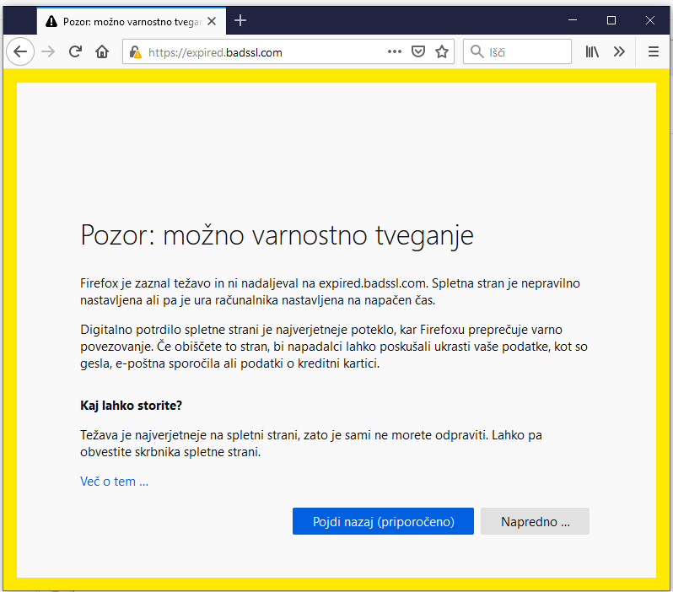This screenshot has height=592, width=673.
Task: Bookmark this page with the star
Action: pos(442,52)
